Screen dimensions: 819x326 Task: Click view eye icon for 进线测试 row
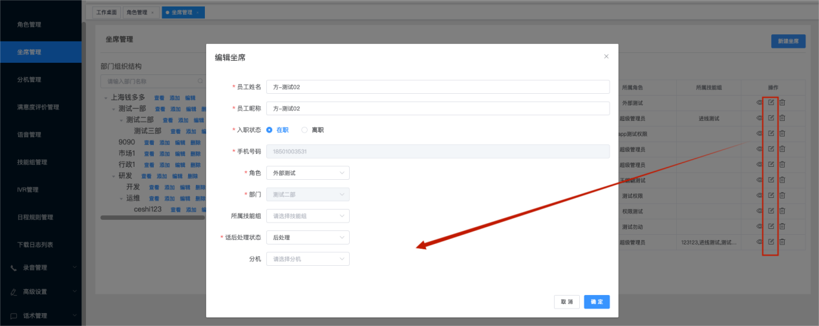[x=760, y=118]
